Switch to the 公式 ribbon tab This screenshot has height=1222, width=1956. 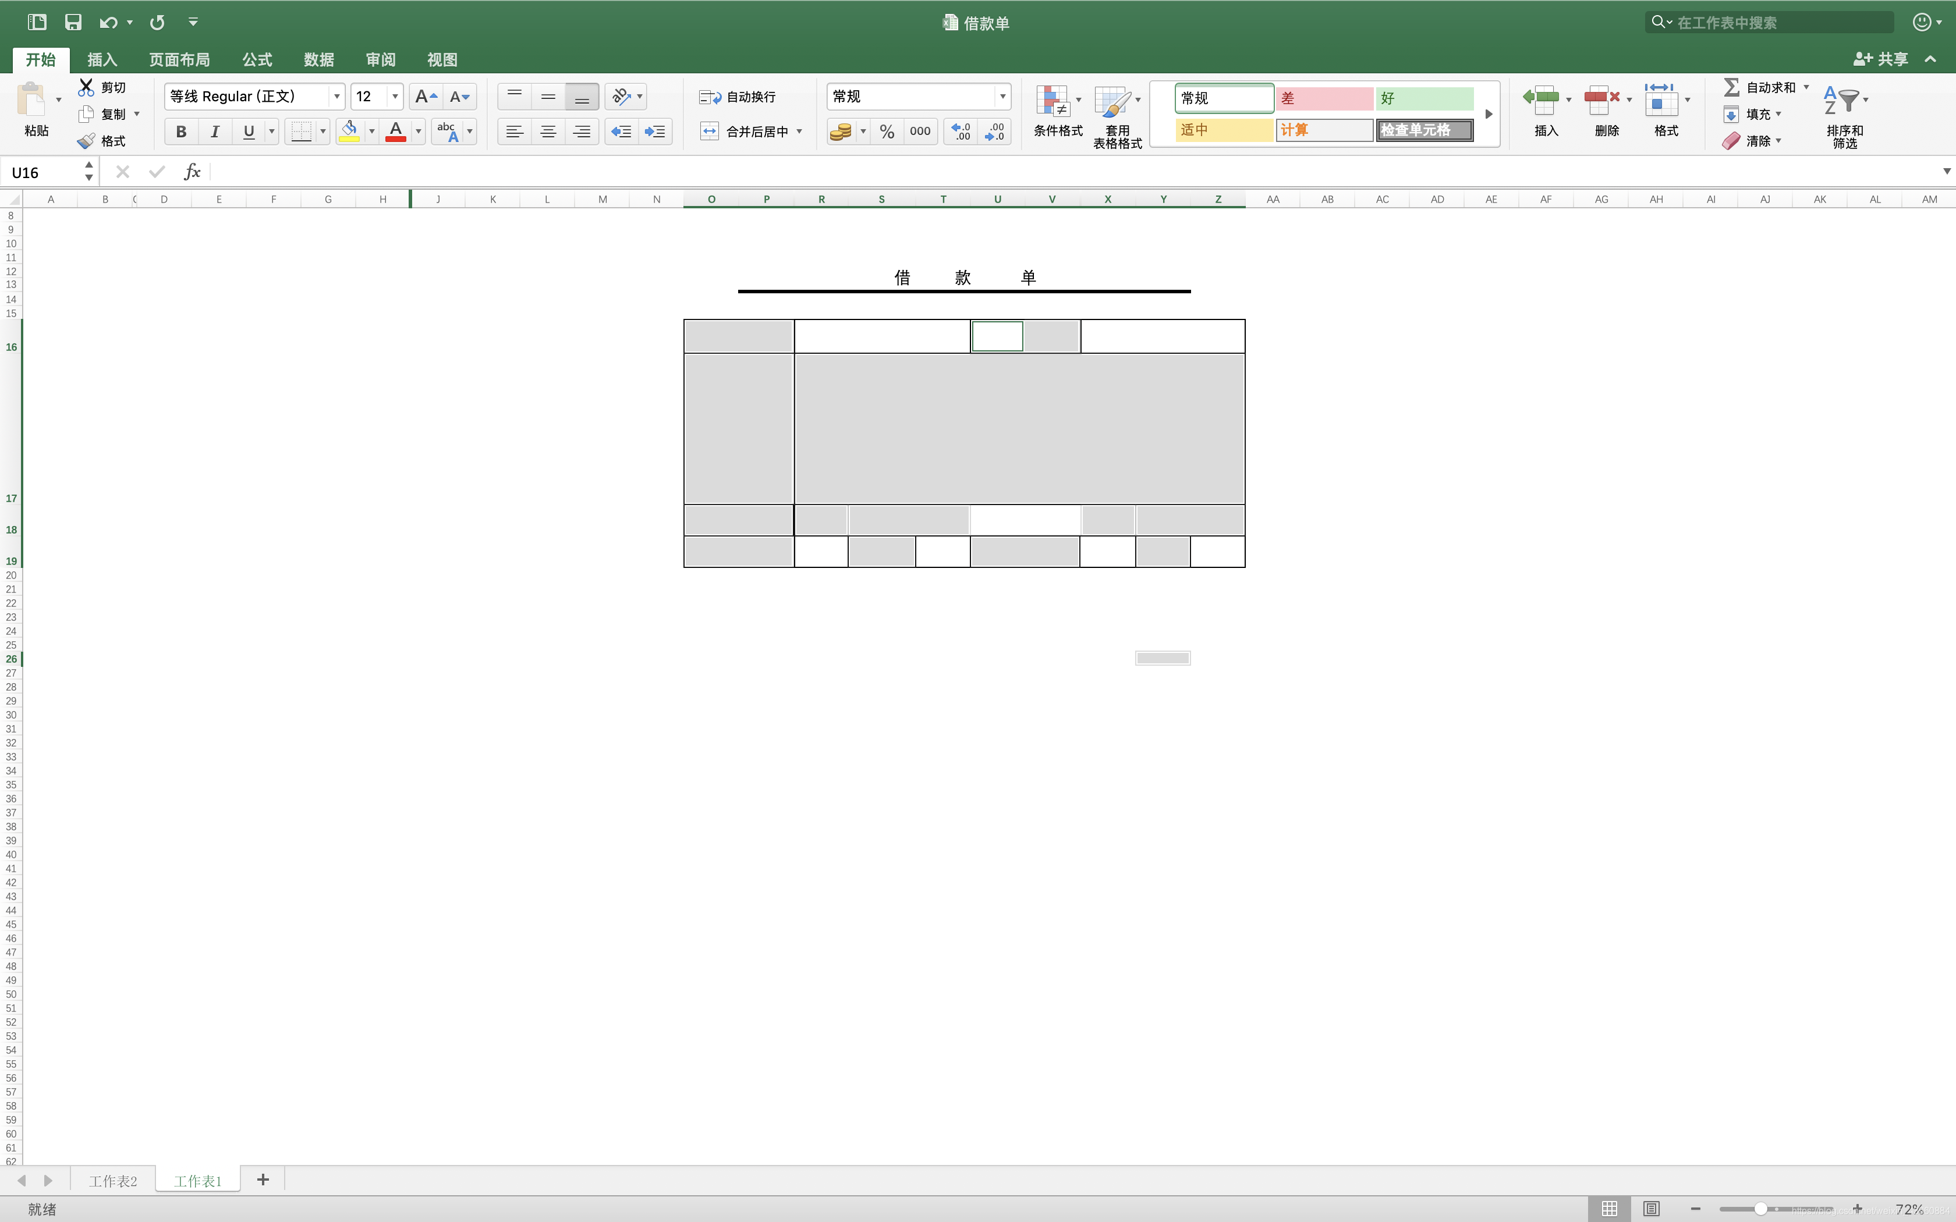pos(257,60)
